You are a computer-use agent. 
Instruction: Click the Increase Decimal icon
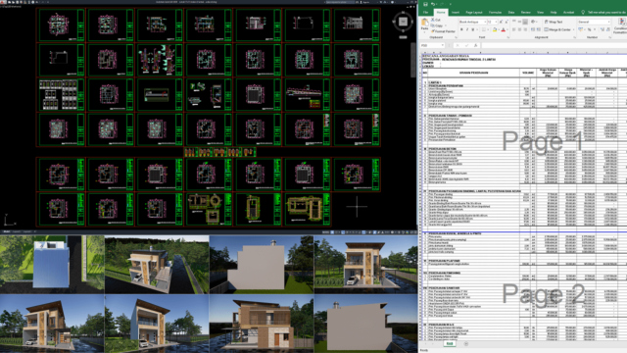point(603,29)
